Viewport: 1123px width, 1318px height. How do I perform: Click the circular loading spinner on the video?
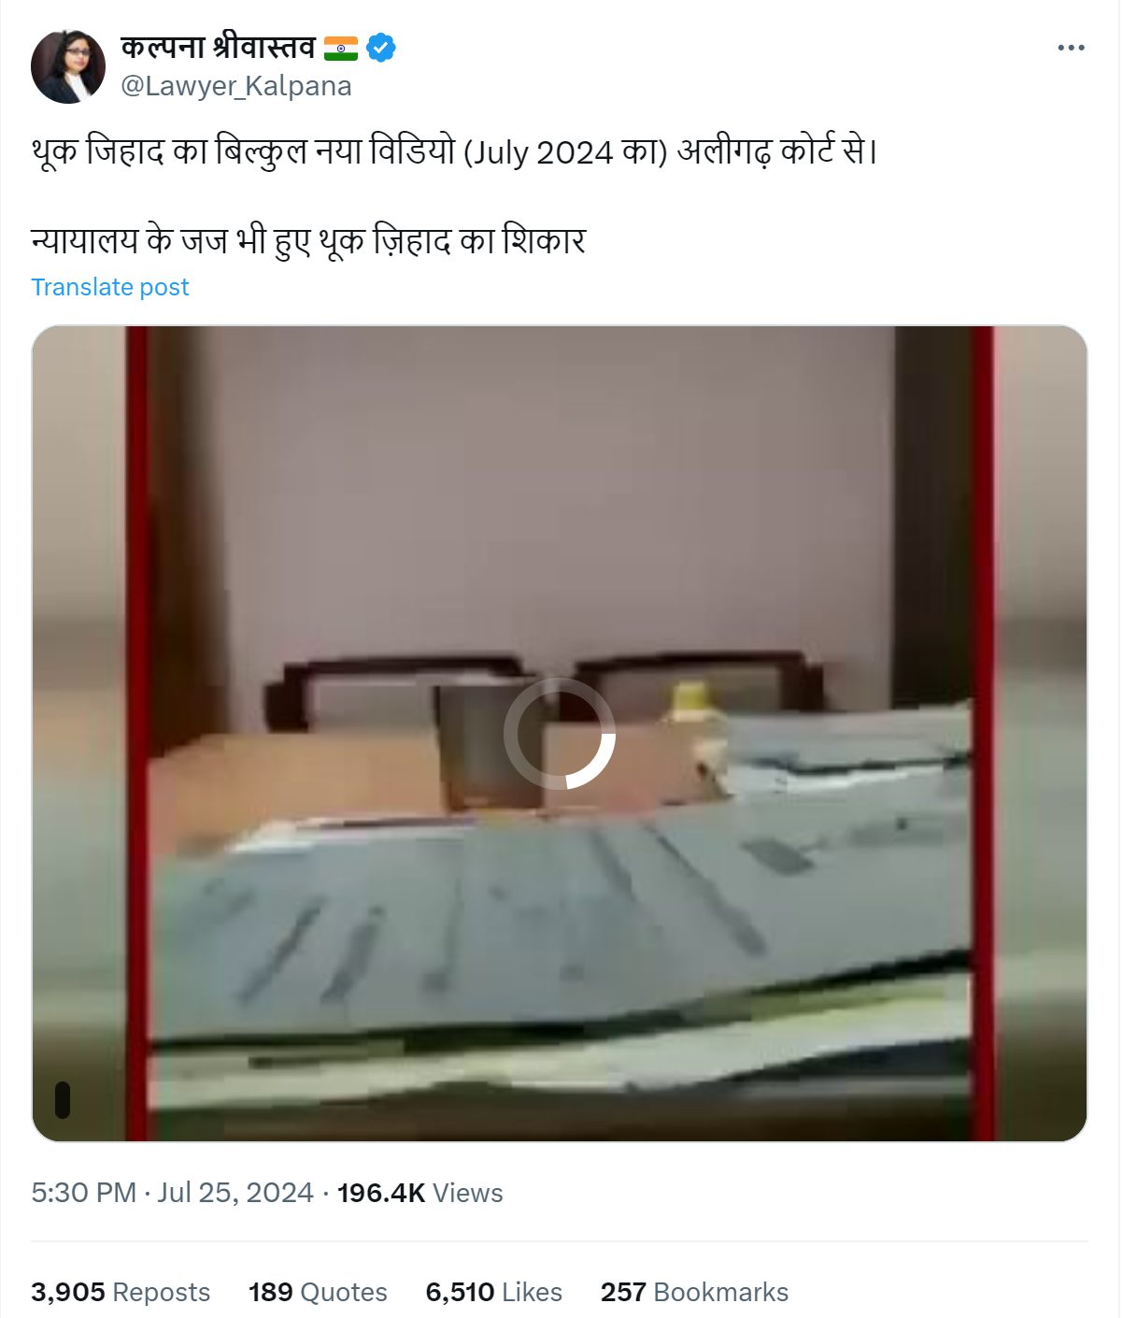(x=560, y=734)
